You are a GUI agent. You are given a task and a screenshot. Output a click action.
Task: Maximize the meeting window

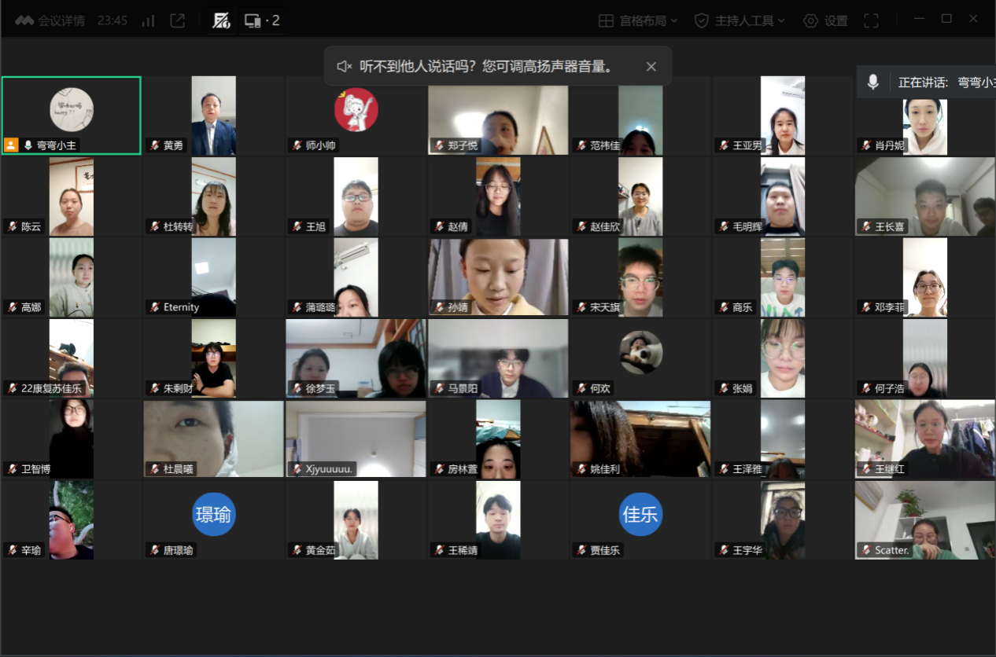click(946, 19)
